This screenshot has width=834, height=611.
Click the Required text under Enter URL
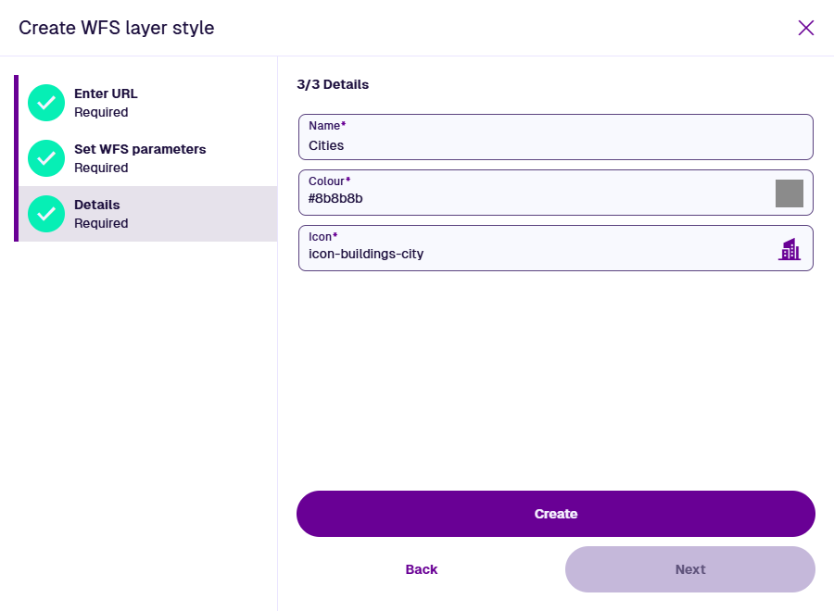101,112
